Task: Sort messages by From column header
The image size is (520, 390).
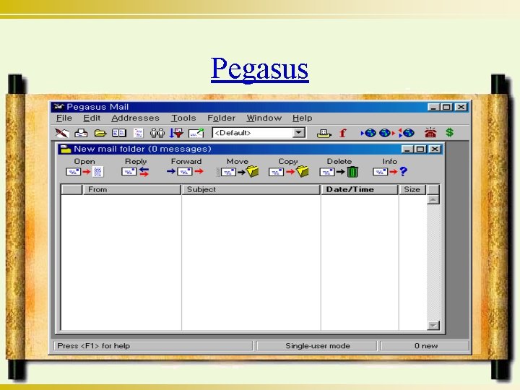Action: tap(131, 189)
